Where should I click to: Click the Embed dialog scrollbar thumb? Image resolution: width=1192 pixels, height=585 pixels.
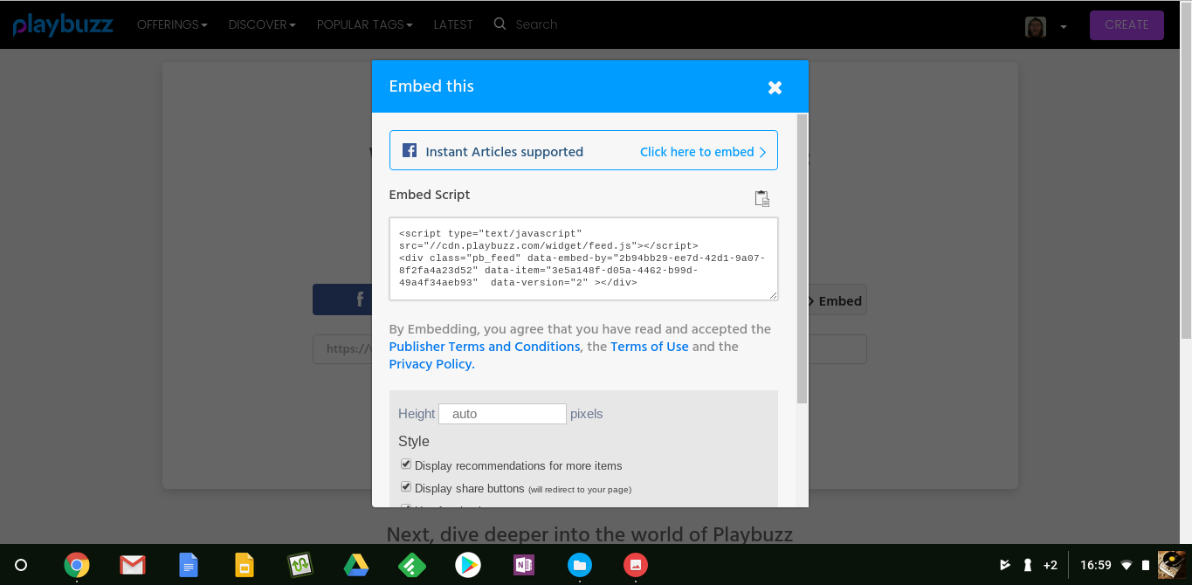point(803,258)
